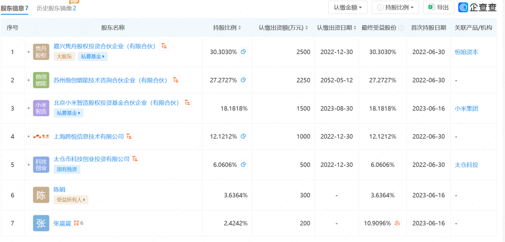Click the 偕创熠能 company logo
Screen dimensions: 505x242
41,80
